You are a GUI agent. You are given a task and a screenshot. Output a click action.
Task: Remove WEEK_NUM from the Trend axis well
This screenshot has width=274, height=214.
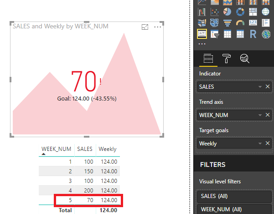[268, 115]
